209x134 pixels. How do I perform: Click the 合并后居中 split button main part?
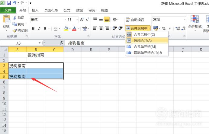[x=137, y=28]
